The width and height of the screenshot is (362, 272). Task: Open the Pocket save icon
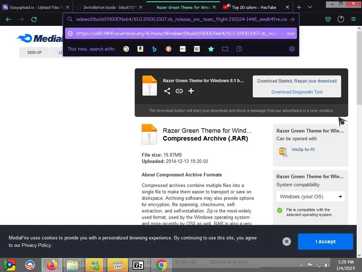pos(328,19)
